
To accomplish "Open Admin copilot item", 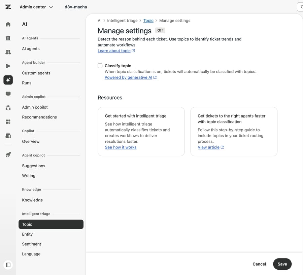I will (x=35, y=107).
